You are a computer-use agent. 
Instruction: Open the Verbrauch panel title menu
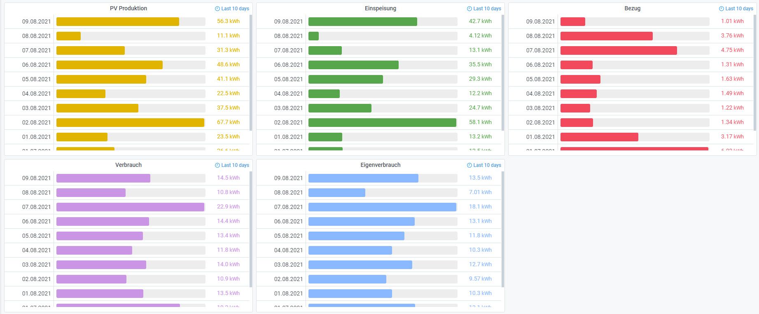(x=128, y=165)
